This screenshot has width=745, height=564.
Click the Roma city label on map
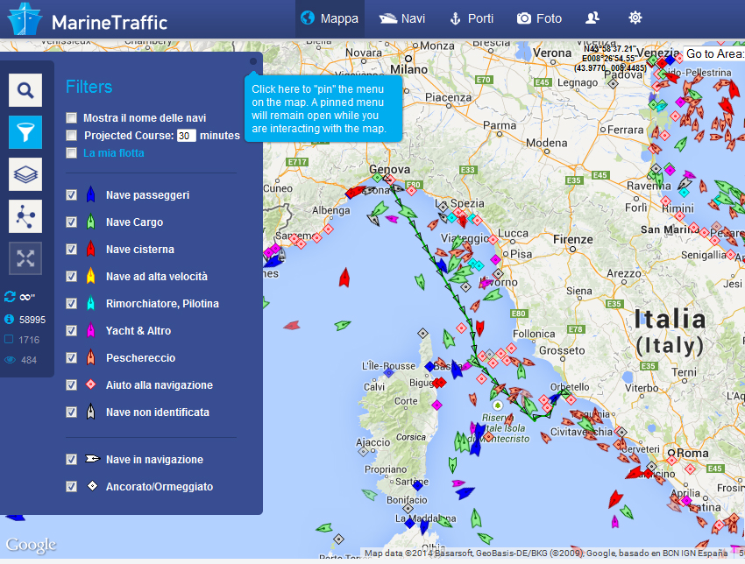click(692, 453)
